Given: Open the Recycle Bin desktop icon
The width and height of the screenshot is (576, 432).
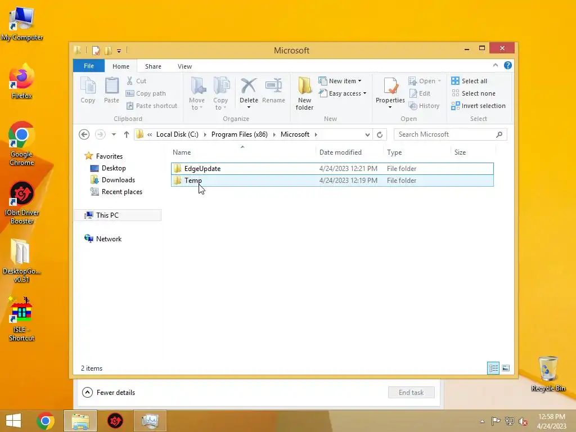Looking at the screenshot, I should [x=548, y=373].
